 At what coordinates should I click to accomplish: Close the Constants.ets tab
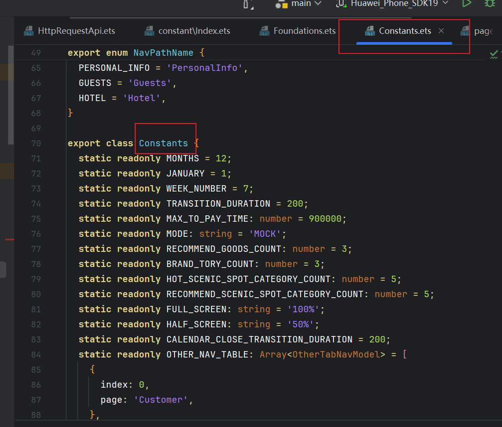[x=441, y=31]
